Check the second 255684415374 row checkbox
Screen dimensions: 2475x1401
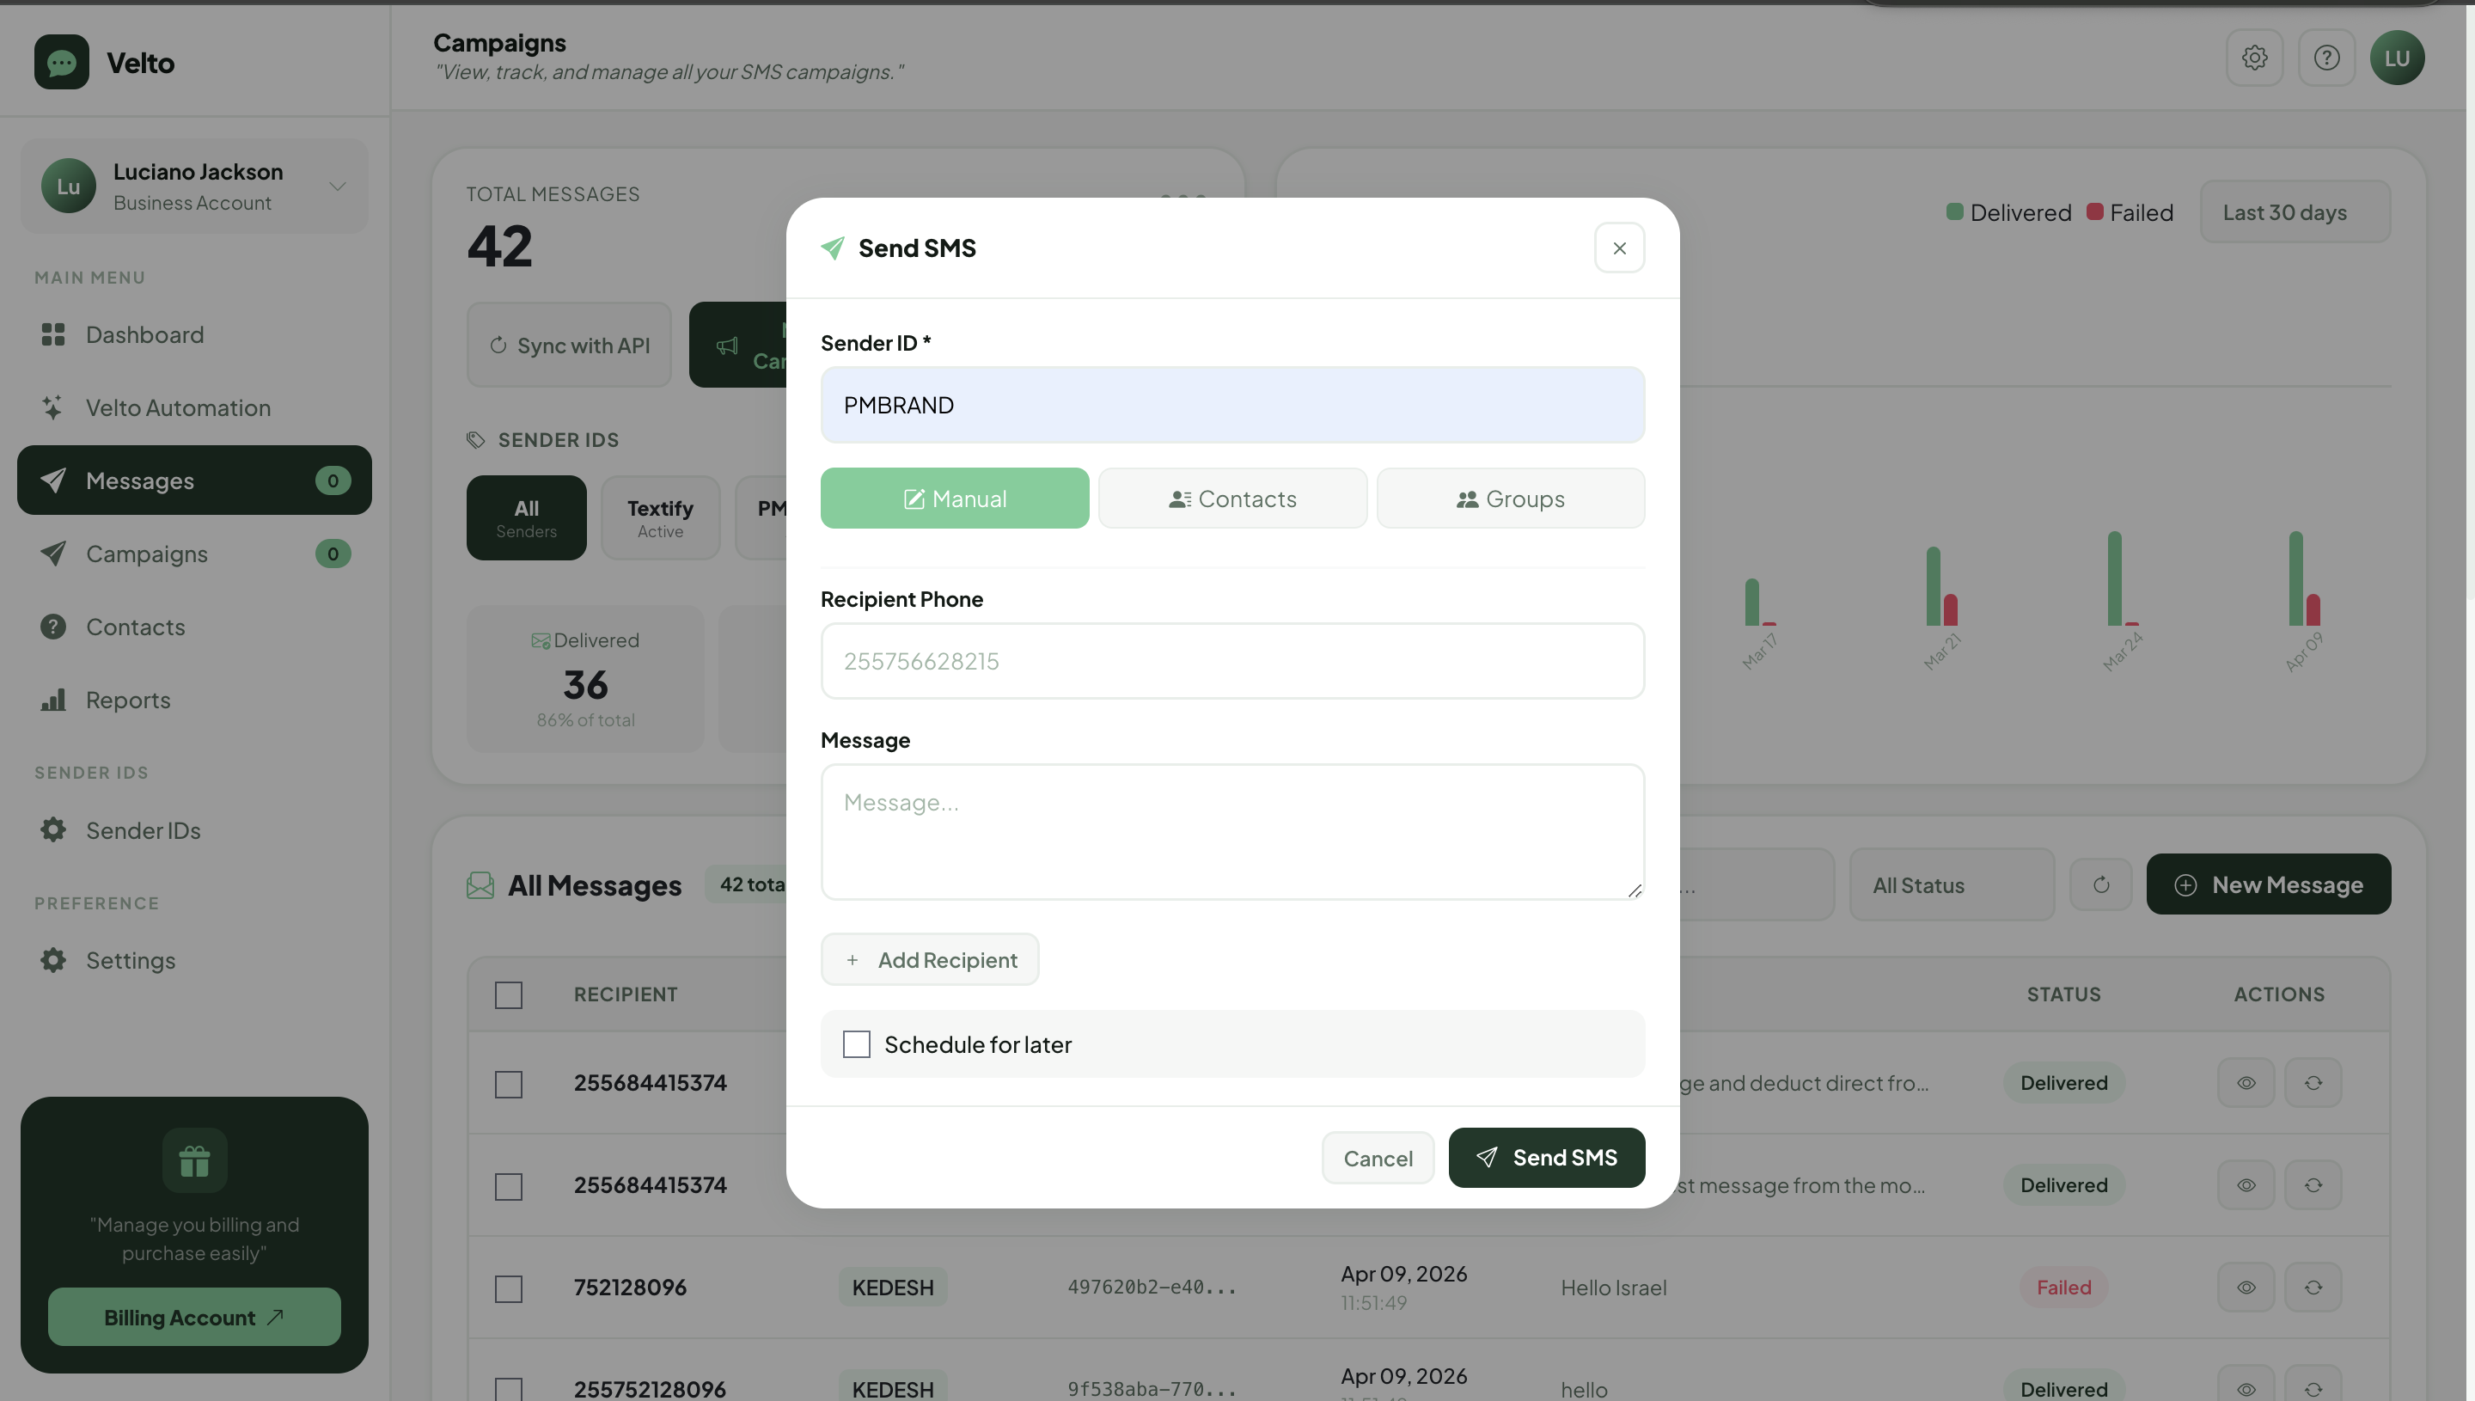(x=508, y=1186)
